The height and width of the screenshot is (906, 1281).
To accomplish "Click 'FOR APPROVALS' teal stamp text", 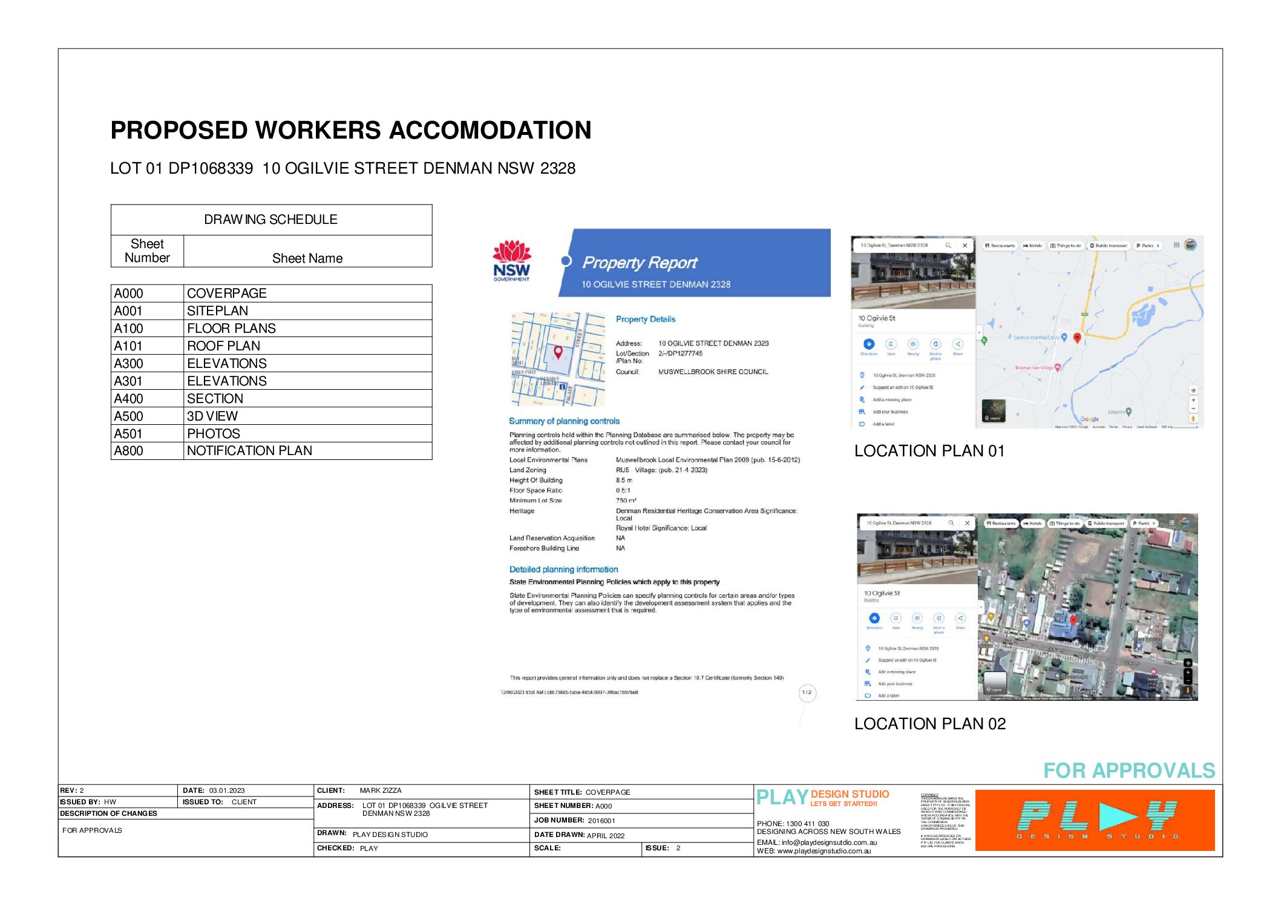I will (x=1129, y=770).
